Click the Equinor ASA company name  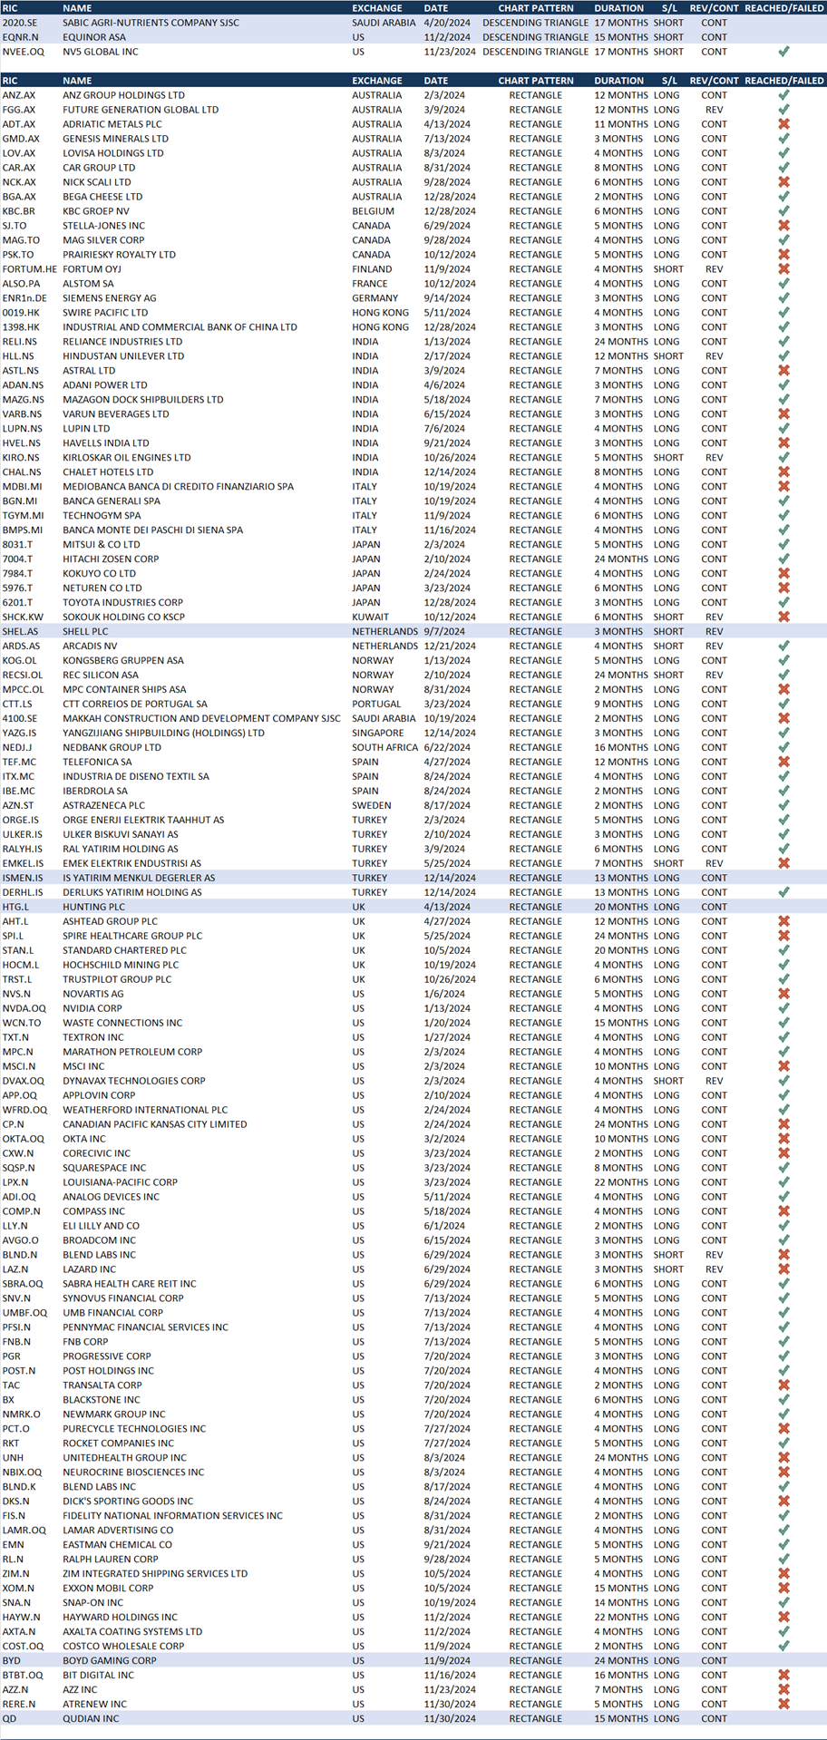(x=94, y=37)
